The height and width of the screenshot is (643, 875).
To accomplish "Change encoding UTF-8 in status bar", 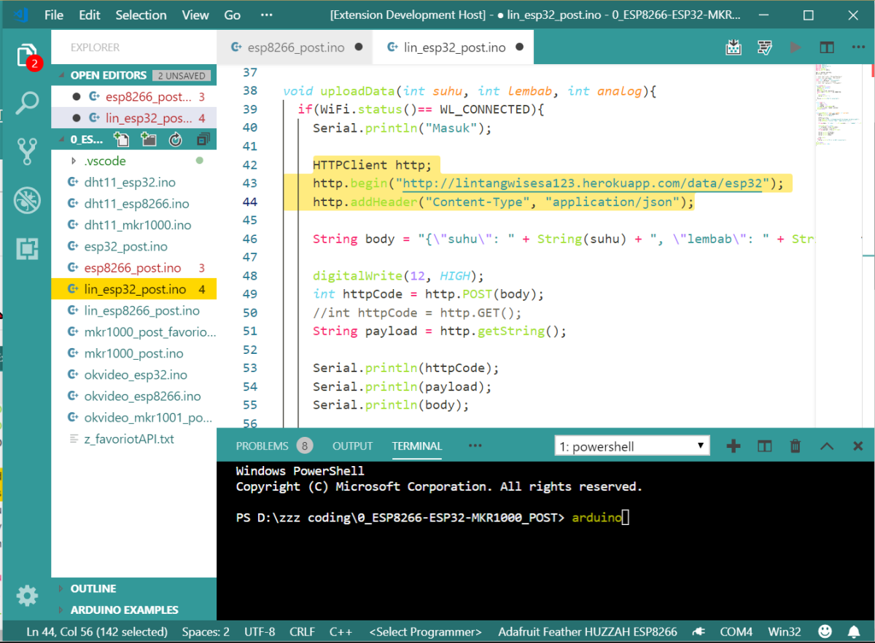I will pyautogui.click(x=260, y=631).
